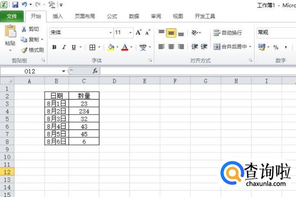Toggle wrap text (自动换行)
The image size is (296, 197).
coord(227,33)
